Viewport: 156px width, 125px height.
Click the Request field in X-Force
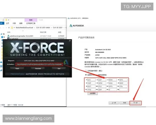[39, 61]
